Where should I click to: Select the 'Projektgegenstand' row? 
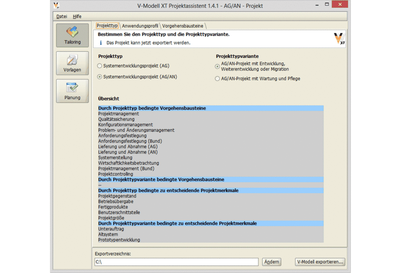[211, 196]
